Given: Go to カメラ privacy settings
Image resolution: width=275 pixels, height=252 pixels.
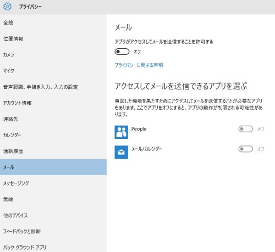Looking at the screenshot, I should (53, 55).
